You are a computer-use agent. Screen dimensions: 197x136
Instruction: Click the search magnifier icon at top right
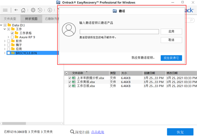click(x=191, y=20)
